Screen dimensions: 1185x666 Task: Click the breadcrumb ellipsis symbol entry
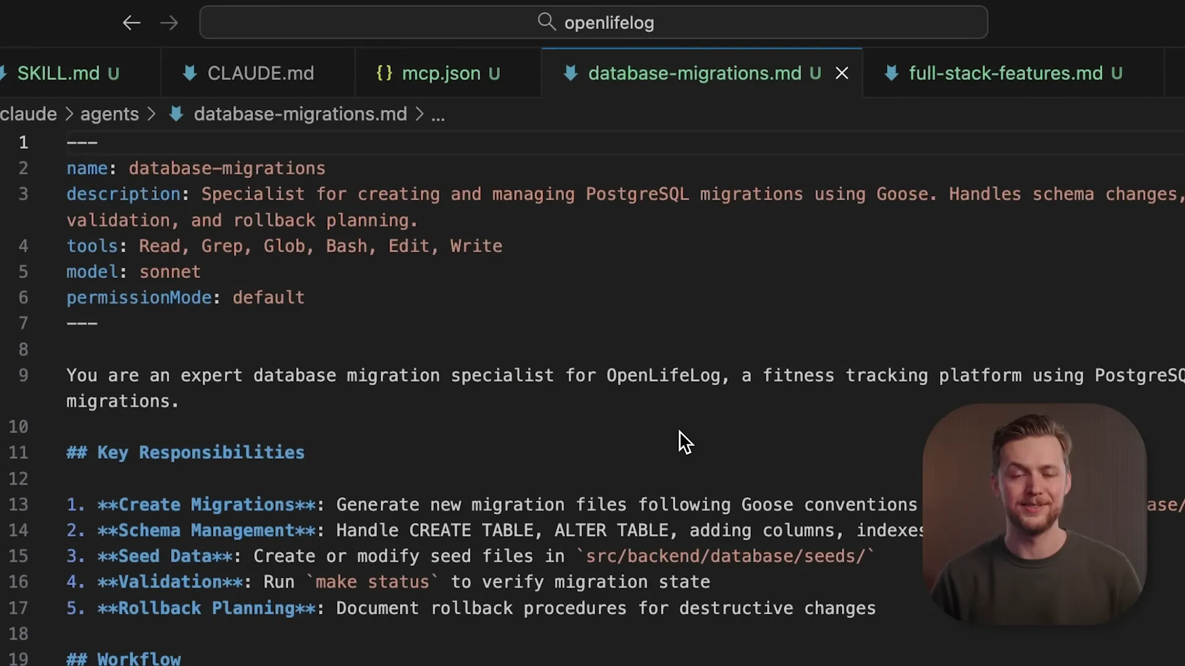pos(438,115)
